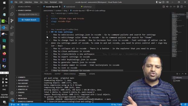Switch to the DEBUG CONSOLE panel tab
188x106 pixels.
(x=70, y=74)
